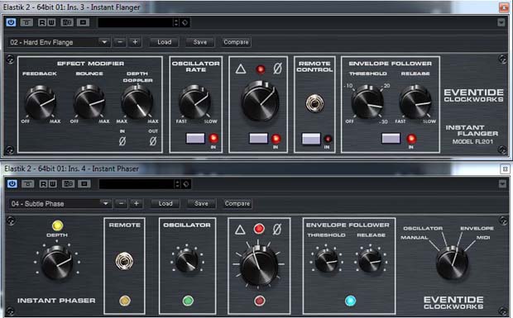Enable Read automation R in Instant Phaser
The width and height of the screenshot is (513, 318).
point(44,184)
